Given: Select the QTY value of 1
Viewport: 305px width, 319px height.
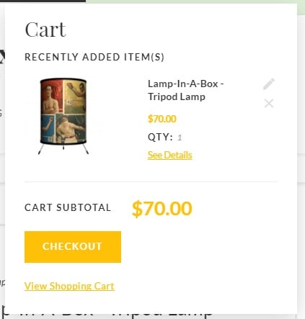Looking at the screenshot, I should click(180, 138).
